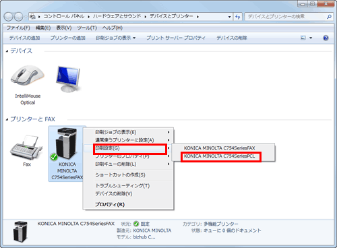Click the address bar refresh icon
The image size is (337, 248).
pyautogui.click(x=238, y=17)
